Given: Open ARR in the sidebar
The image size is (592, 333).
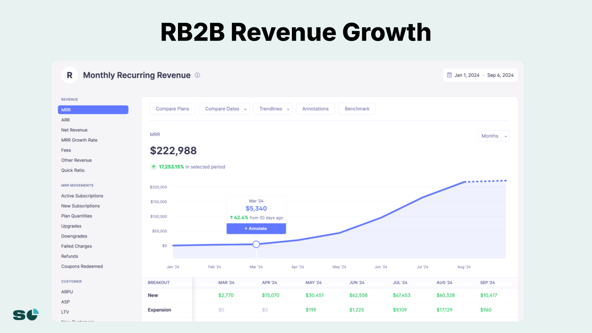Looking at the screenshot, I should pyautogui.click(x=65, y=120).
